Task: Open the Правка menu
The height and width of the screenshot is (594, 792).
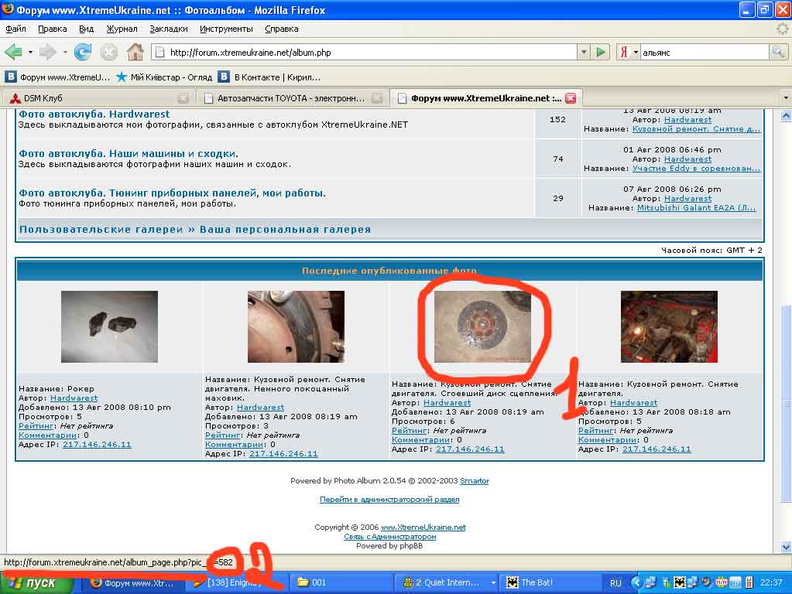Action: tap(53, 29)
